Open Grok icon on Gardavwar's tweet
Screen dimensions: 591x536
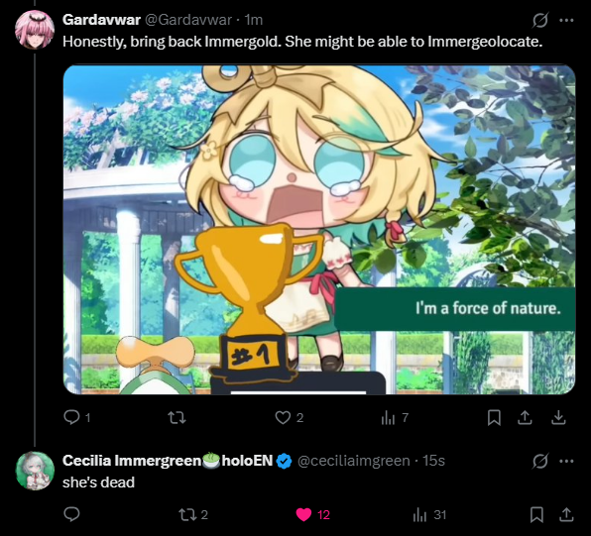(x=539, y=20)
